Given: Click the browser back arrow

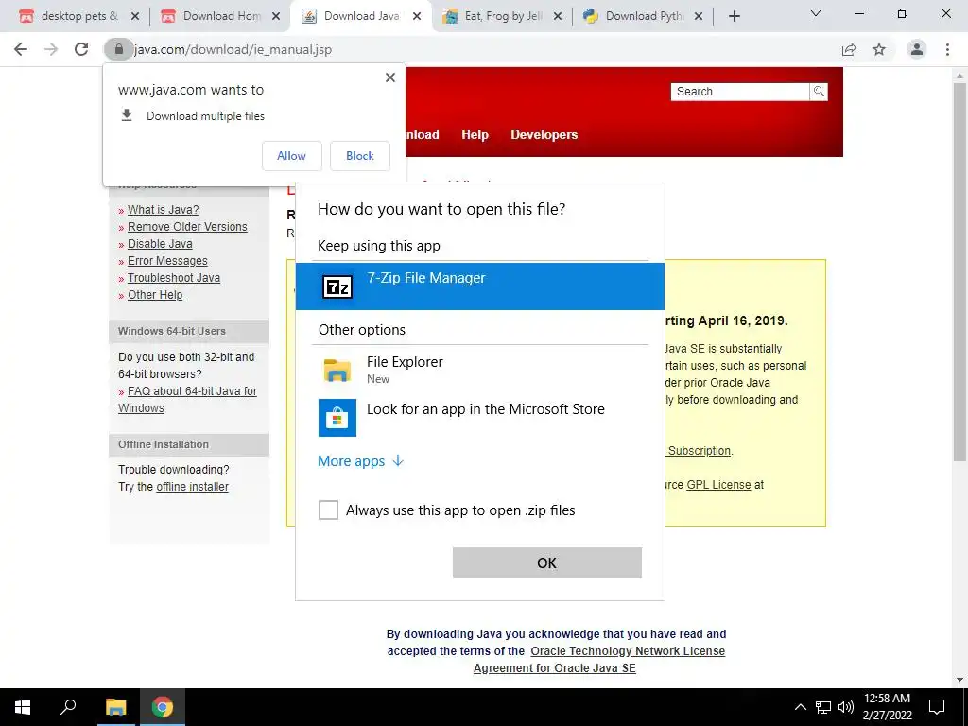Looking at the screenshot, I should [x=21, y=49].
